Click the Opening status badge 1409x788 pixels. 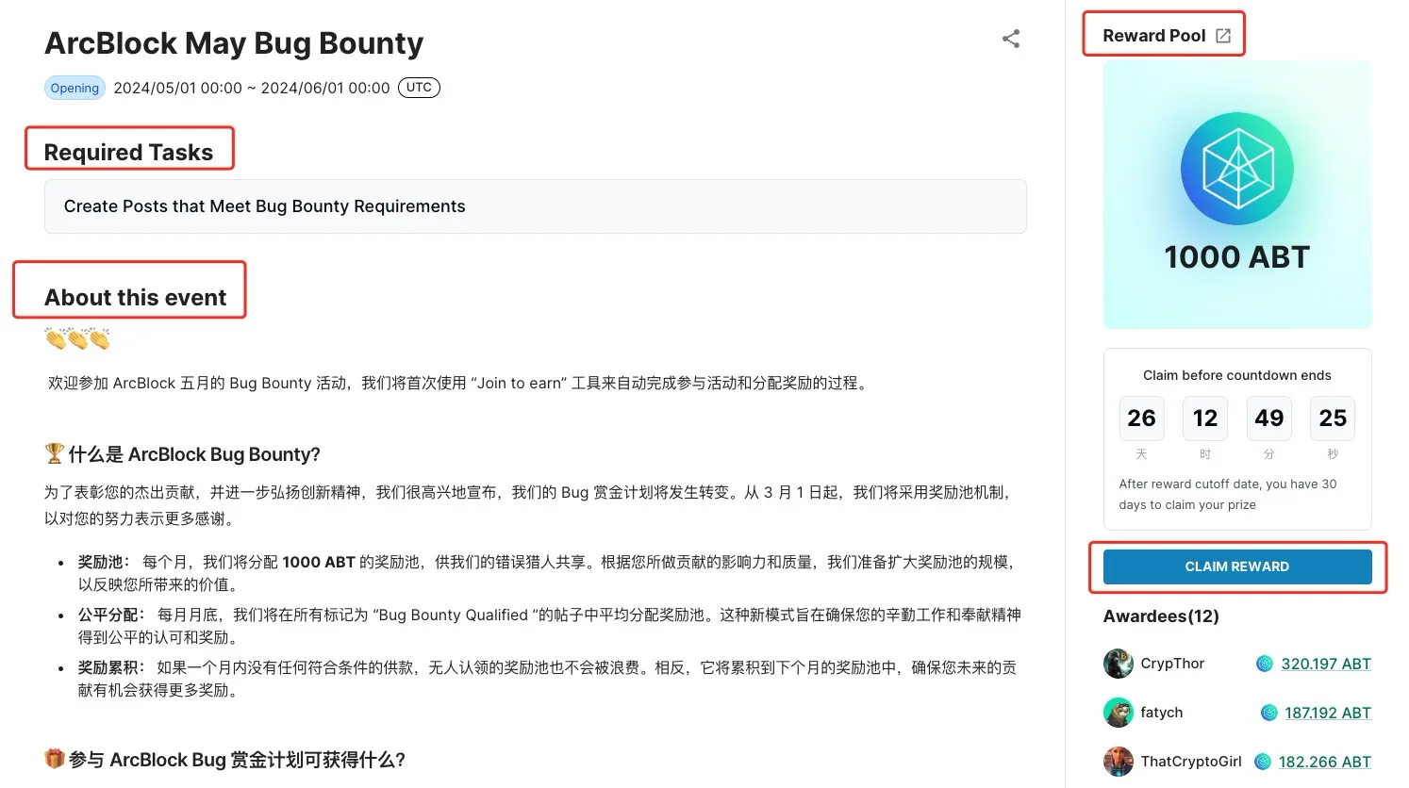pos(75,88)
